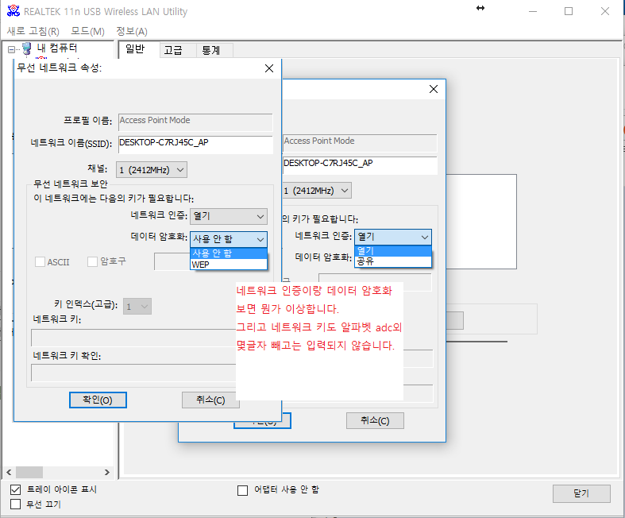Viewport: 625px width, 518px height.
Task: Toggle 트레이 아이콘 표시 checkbox
Action: pos(16,489)
